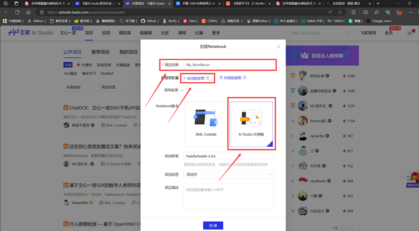Select the 比赛精选 filter tag

pyautogui.click(x=123, y=65)
